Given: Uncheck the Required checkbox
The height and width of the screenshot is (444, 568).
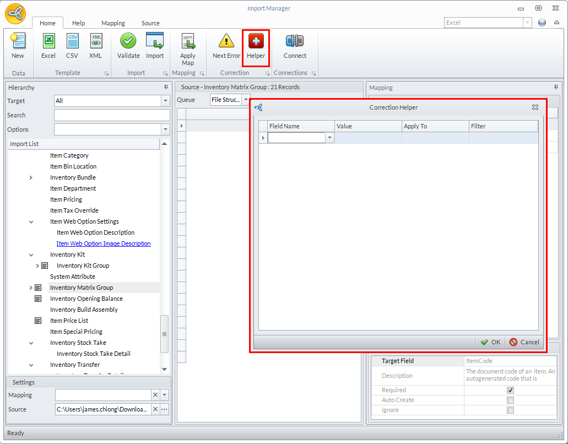Looking at the screenshot, I should pyautogui.click(x=510, y=390).
